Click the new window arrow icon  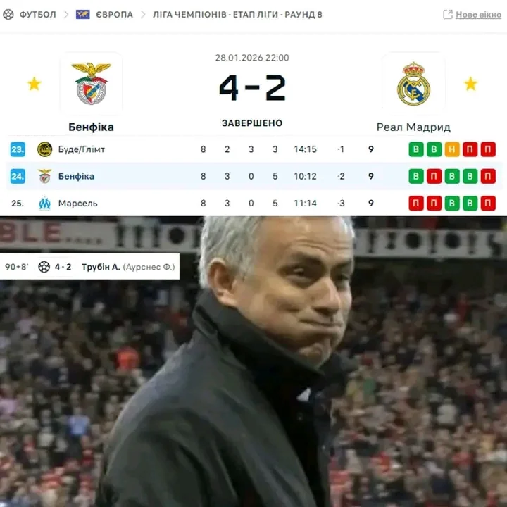tap(448, 14)
